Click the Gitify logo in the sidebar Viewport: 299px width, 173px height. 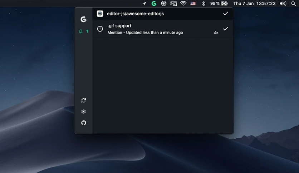tap(84, 19)
